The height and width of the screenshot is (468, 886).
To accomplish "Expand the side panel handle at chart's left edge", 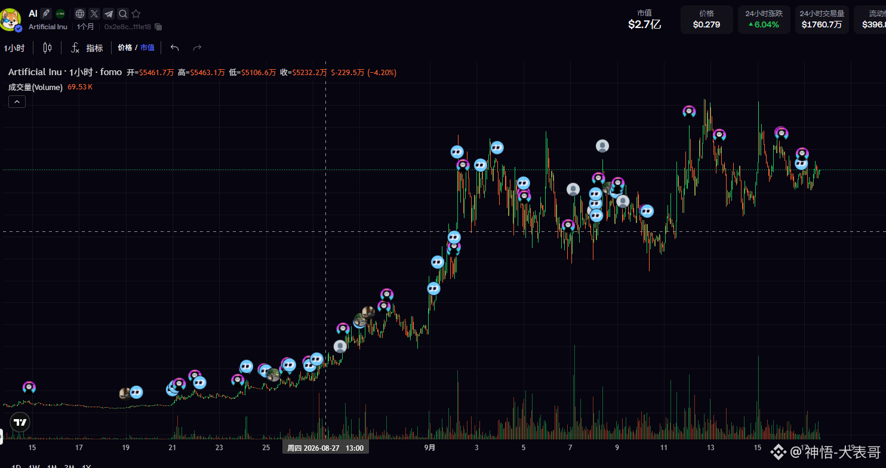I will 1,437.
